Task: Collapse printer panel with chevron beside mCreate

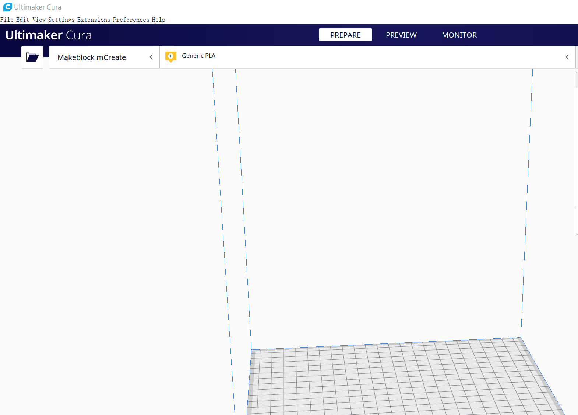Action: (x=151, y=57)
